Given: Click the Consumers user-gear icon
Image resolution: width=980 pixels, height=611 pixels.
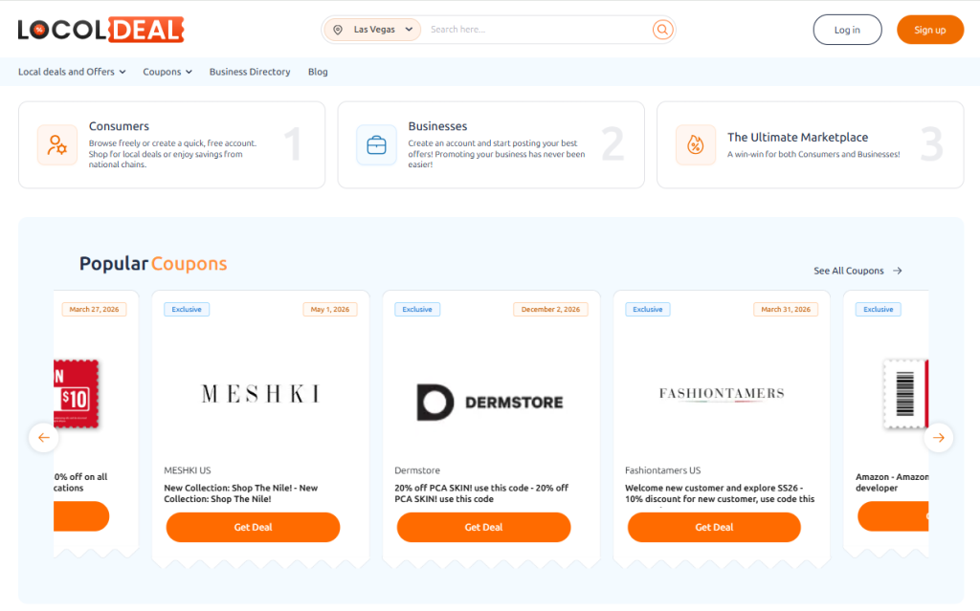Looking at the screenshot, I should click(57, 145).
